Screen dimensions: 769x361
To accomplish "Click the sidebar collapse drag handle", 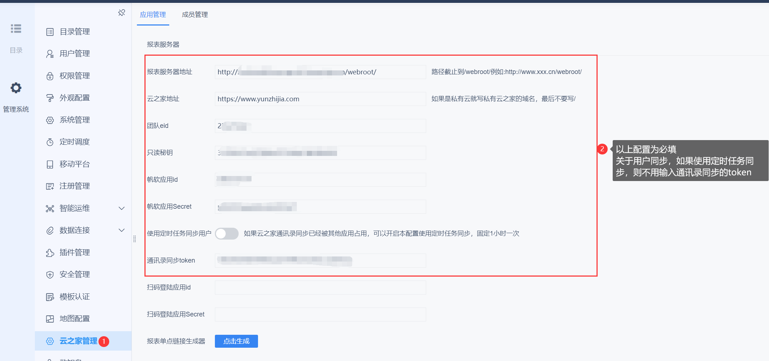I will tap(134, 239).
